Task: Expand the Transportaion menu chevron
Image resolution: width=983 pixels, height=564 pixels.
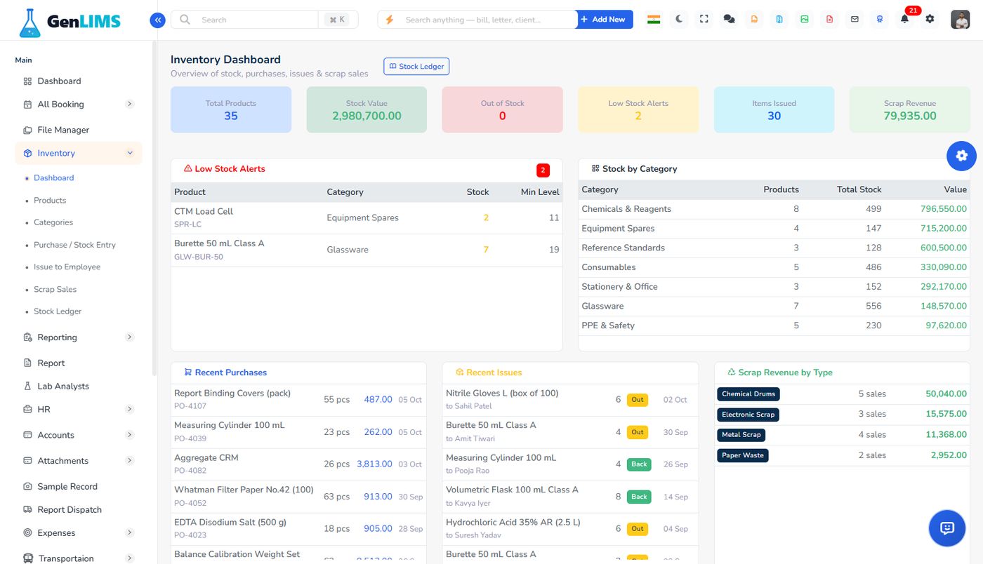Action: (129, 558)
